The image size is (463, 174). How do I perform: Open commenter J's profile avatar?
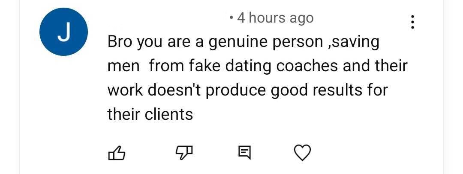pyautogui.click(x=63, y=32)
